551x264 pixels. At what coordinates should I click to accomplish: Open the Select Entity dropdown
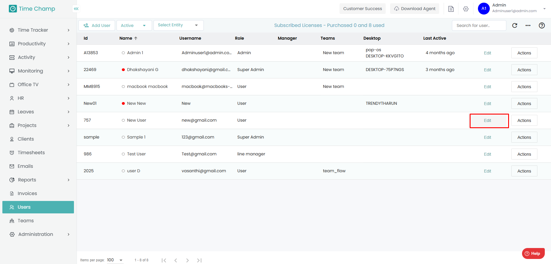click(x=178, y=25)
